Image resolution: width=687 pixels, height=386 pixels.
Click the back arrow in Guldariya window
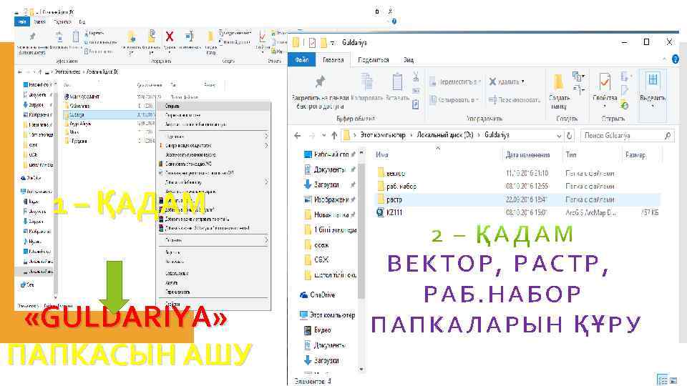[298, 136]
